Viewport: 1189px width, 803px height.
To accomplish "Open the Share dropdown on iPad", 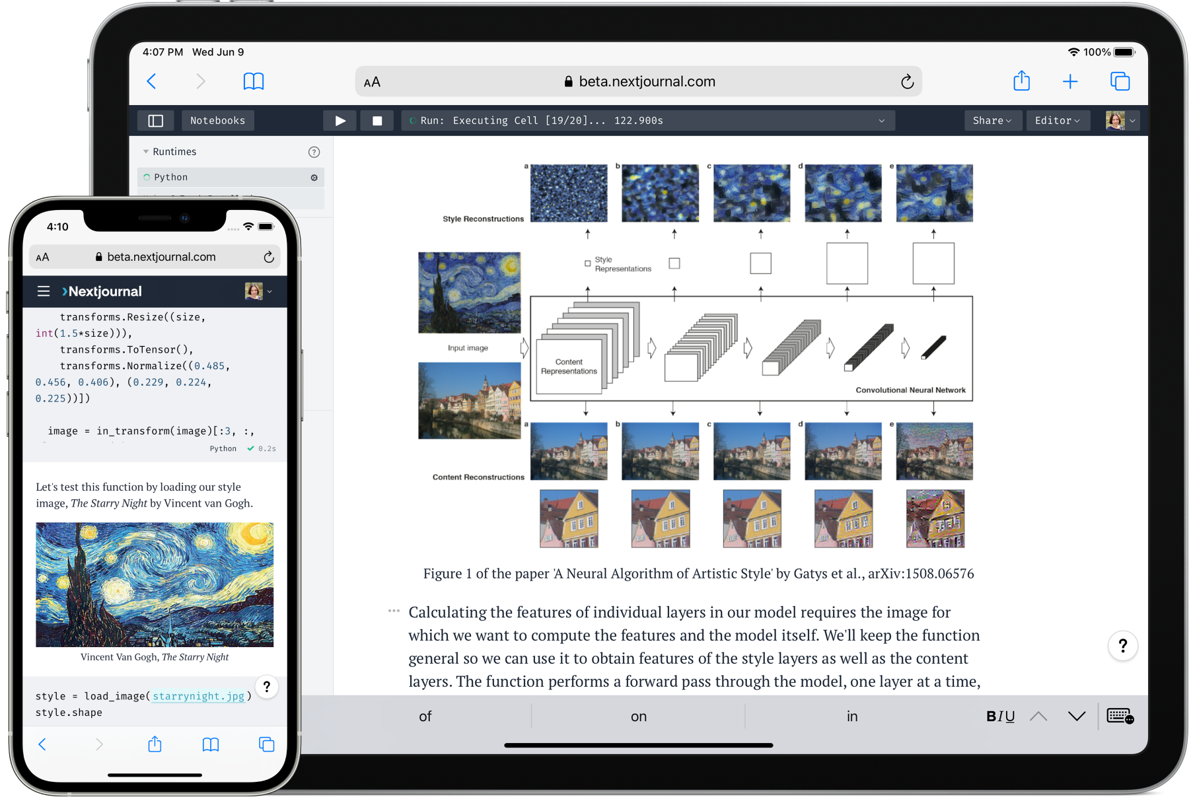I will pos(991,120).
